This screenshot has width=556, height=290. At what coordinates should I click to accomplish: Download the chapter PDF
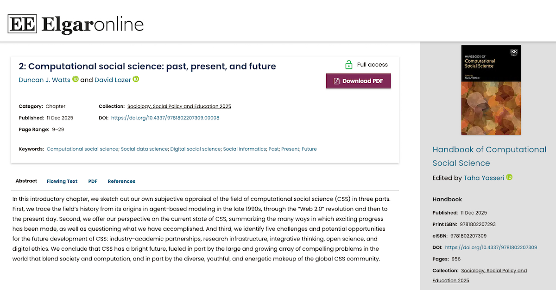point(358,81)
